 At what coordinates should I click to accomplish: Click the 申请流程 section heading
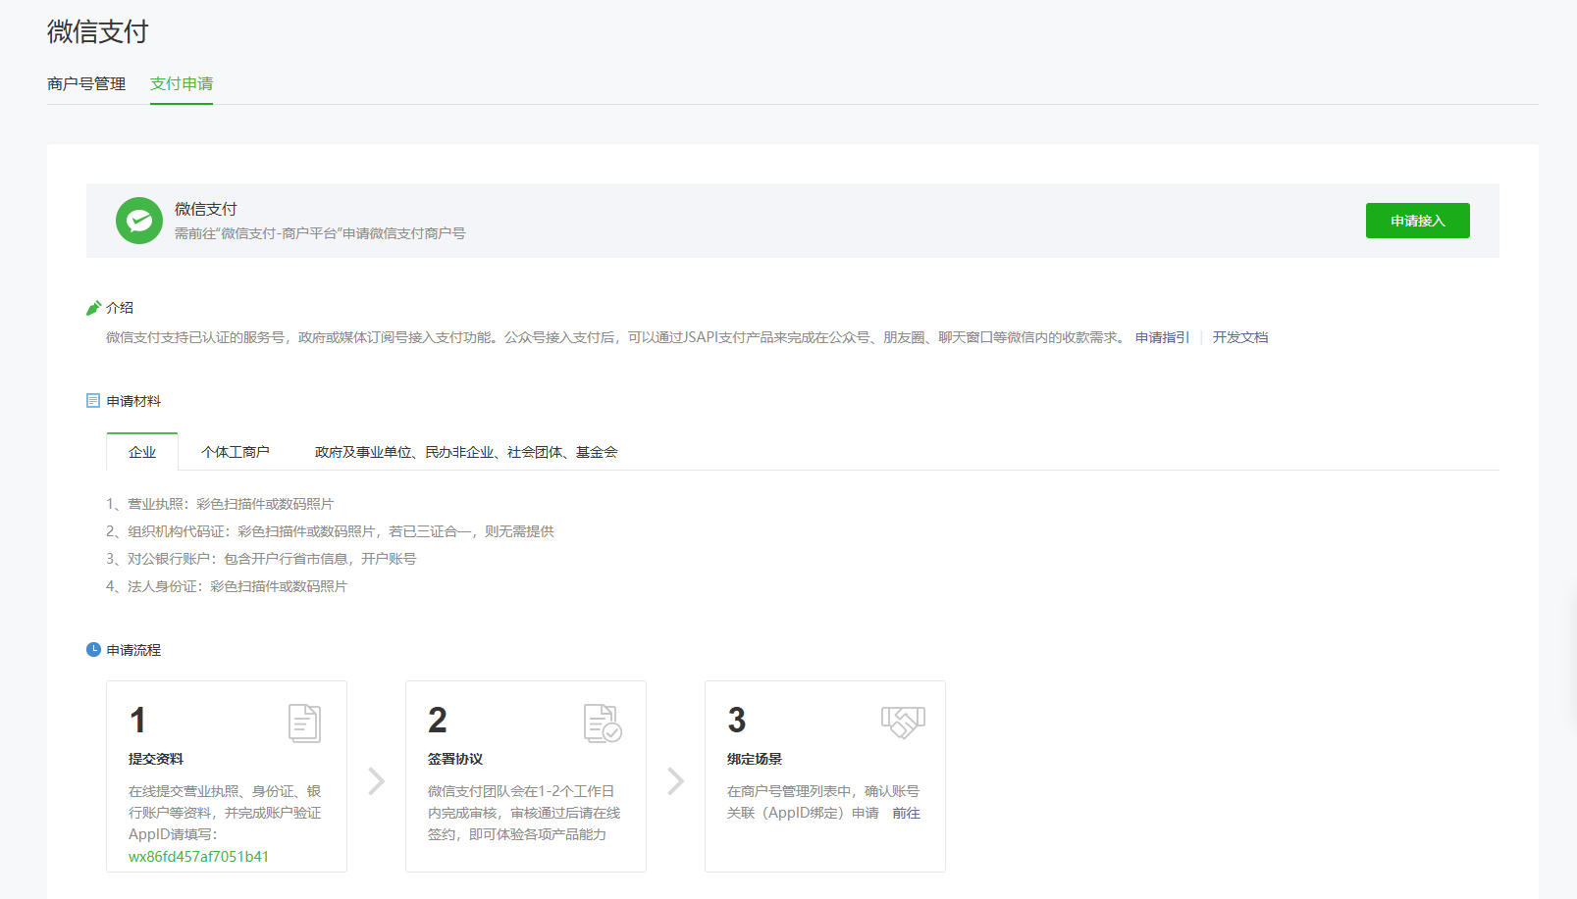coord(133,650)
